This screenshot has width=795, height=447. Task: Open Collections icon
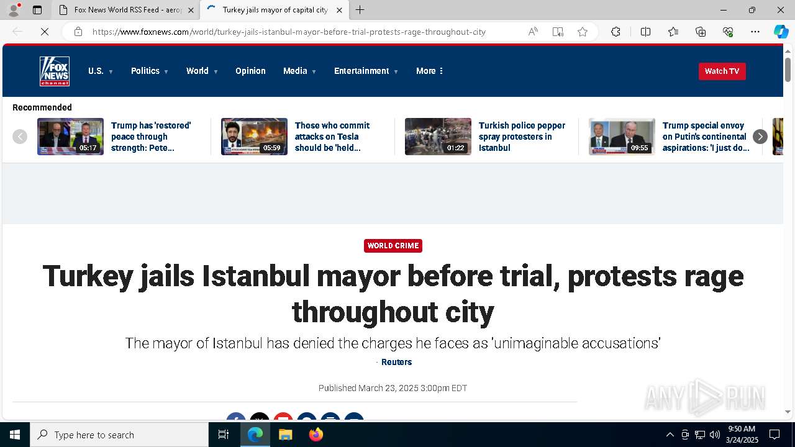pyautogui.click(x=701, y=32)
